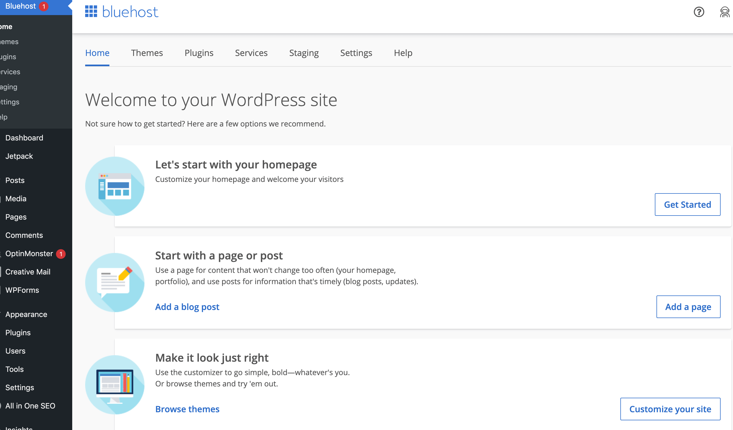Select Help in the Bluehost sidebar submenu
The image size is (733, 430).
(x=4, y=117)
